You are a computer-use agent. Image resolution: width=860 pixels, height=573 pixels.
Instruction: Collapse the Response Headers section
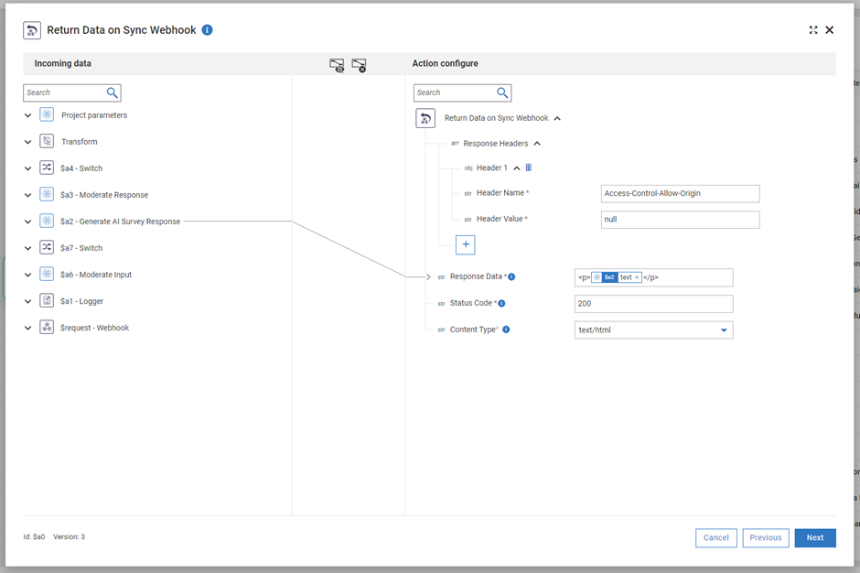tap(539, 144)
